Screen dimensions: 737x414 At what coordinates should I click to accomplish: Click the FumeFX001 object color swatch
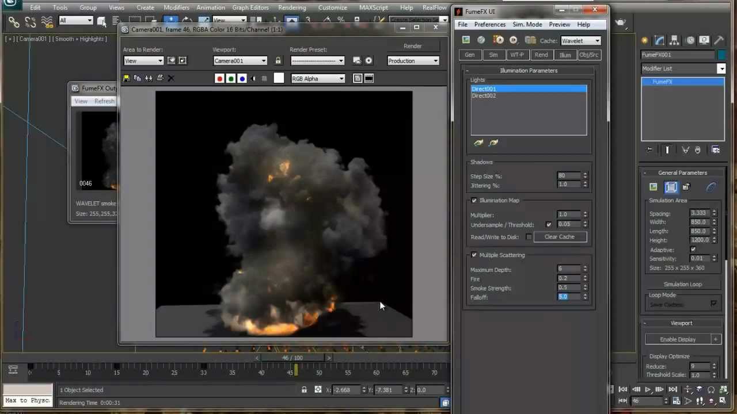click(x=721, y=55)
